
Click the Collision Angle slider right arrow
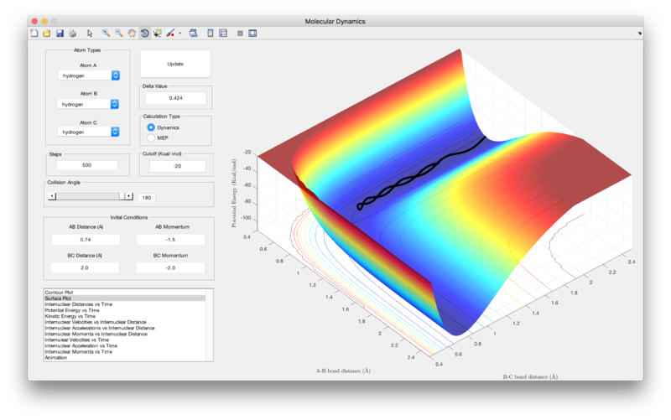point(128,196)
